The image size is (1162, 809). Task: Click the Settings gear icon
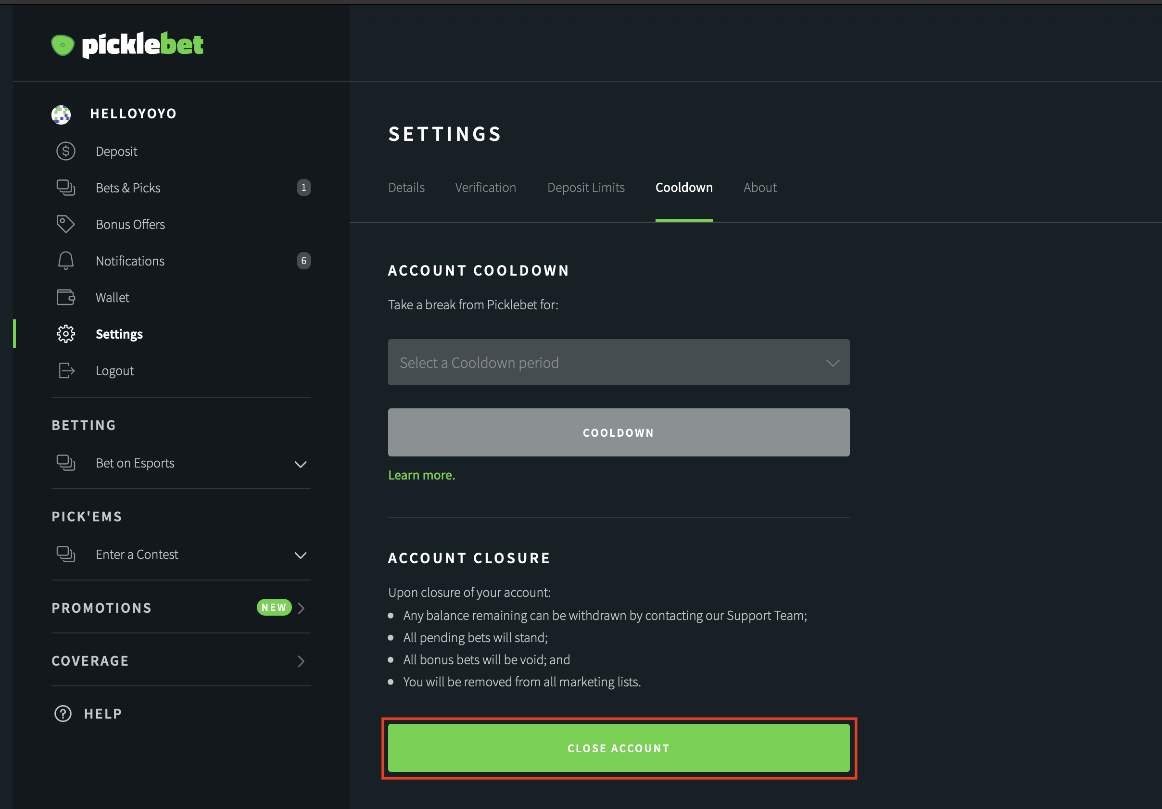coord(66,334)
